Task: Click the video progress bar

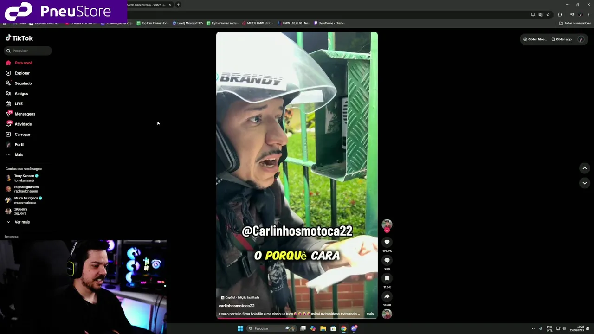Action: tap(297, 318)
